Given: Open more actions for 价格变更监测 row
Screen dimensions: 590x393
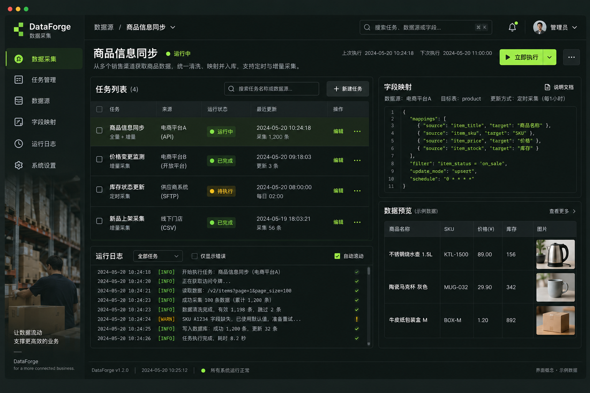Looking at the screenshot, I should tap(357, 160).
